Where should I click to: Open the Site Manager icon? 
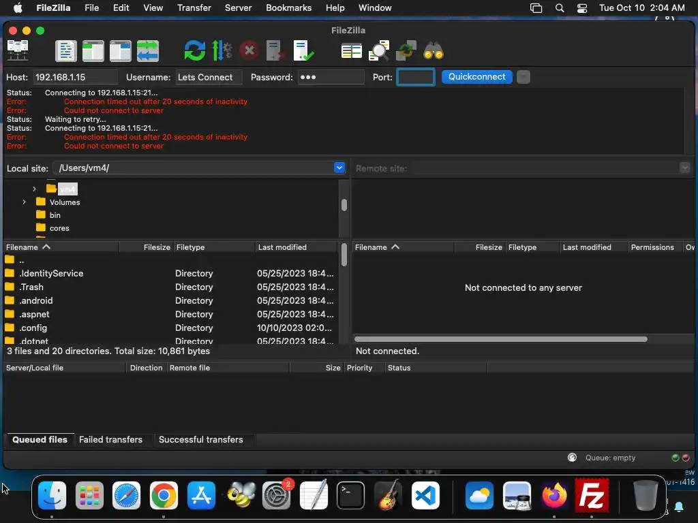click(x=18, y=50)
